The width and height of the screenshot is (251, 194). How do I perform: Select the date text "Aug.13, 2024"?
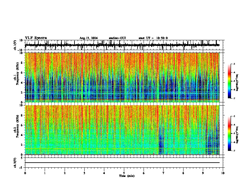coord(88,38)
